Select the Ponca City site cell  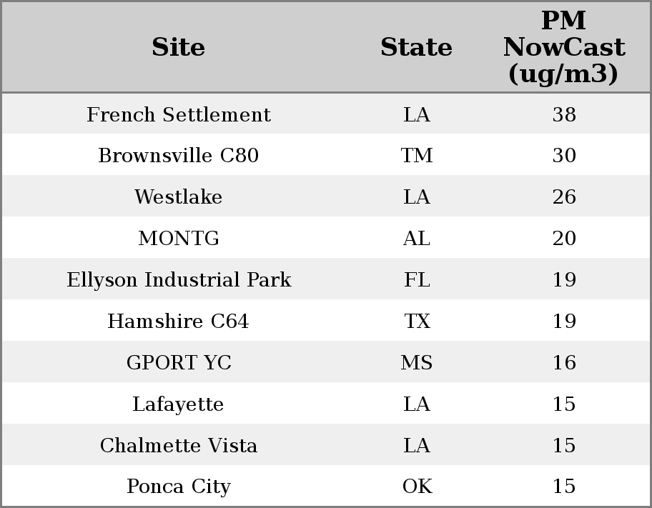pyautogui.click(x=178, y=487)
